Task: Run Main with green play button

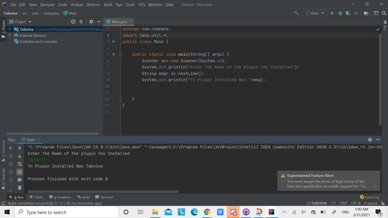Action: (x=332, y=13)
